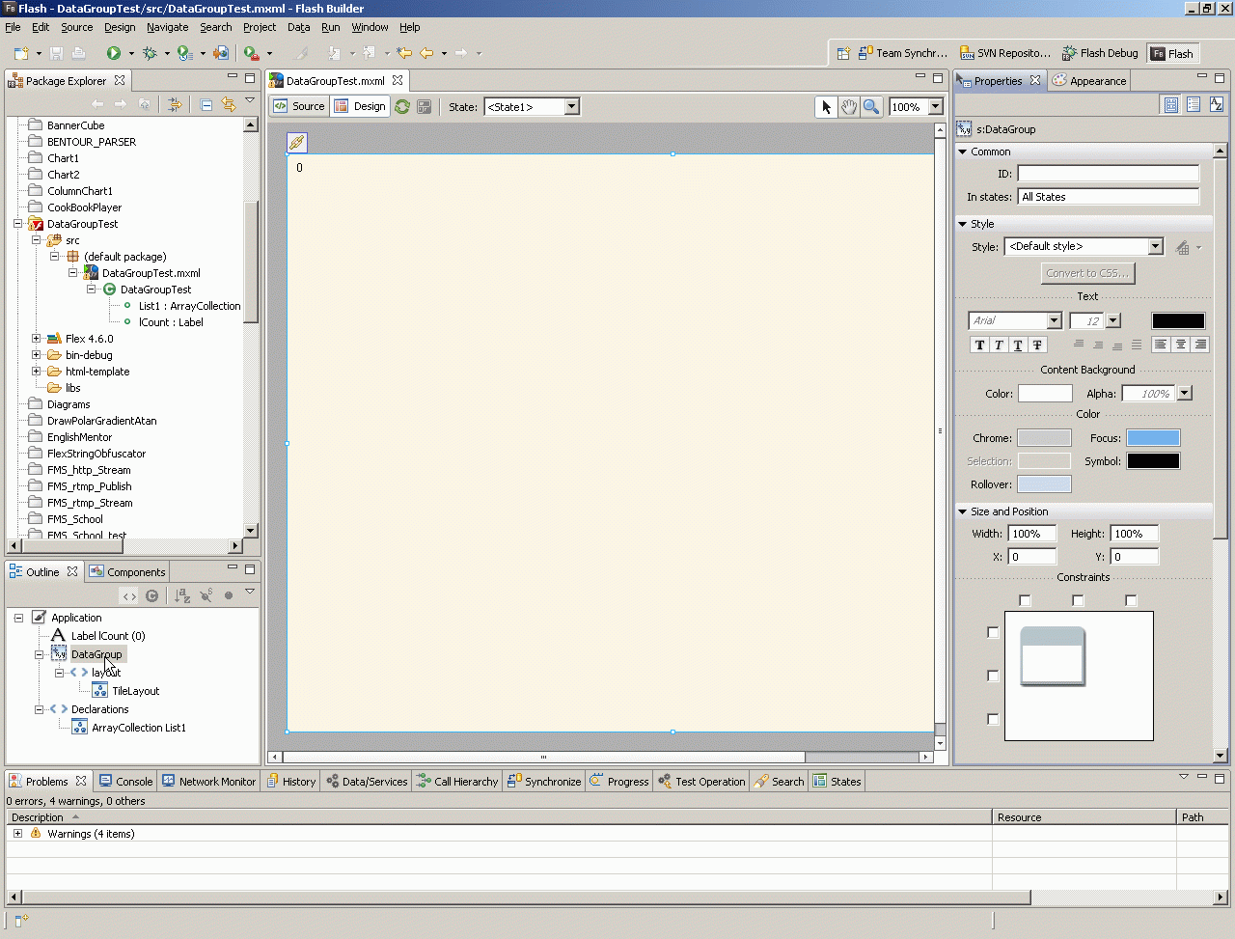Select the arrow Select tool
1235x939 pixels.
(x=826, y=107)
